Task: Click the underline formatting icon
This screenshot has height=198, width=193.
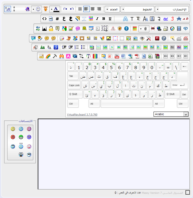Action: point(110,19)
